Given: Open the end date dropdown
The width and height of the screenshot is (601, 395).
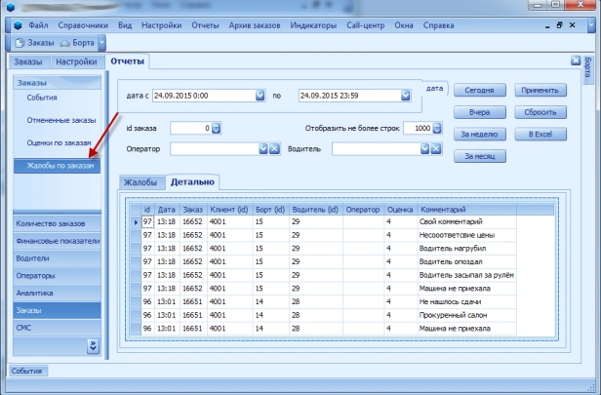Looking at the screenshot, I should click(406, 96).
